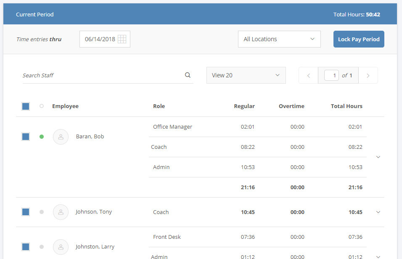Click Bob Baran's Admin role cell
The image size is (402, 259).
click(x=161, y=167)
